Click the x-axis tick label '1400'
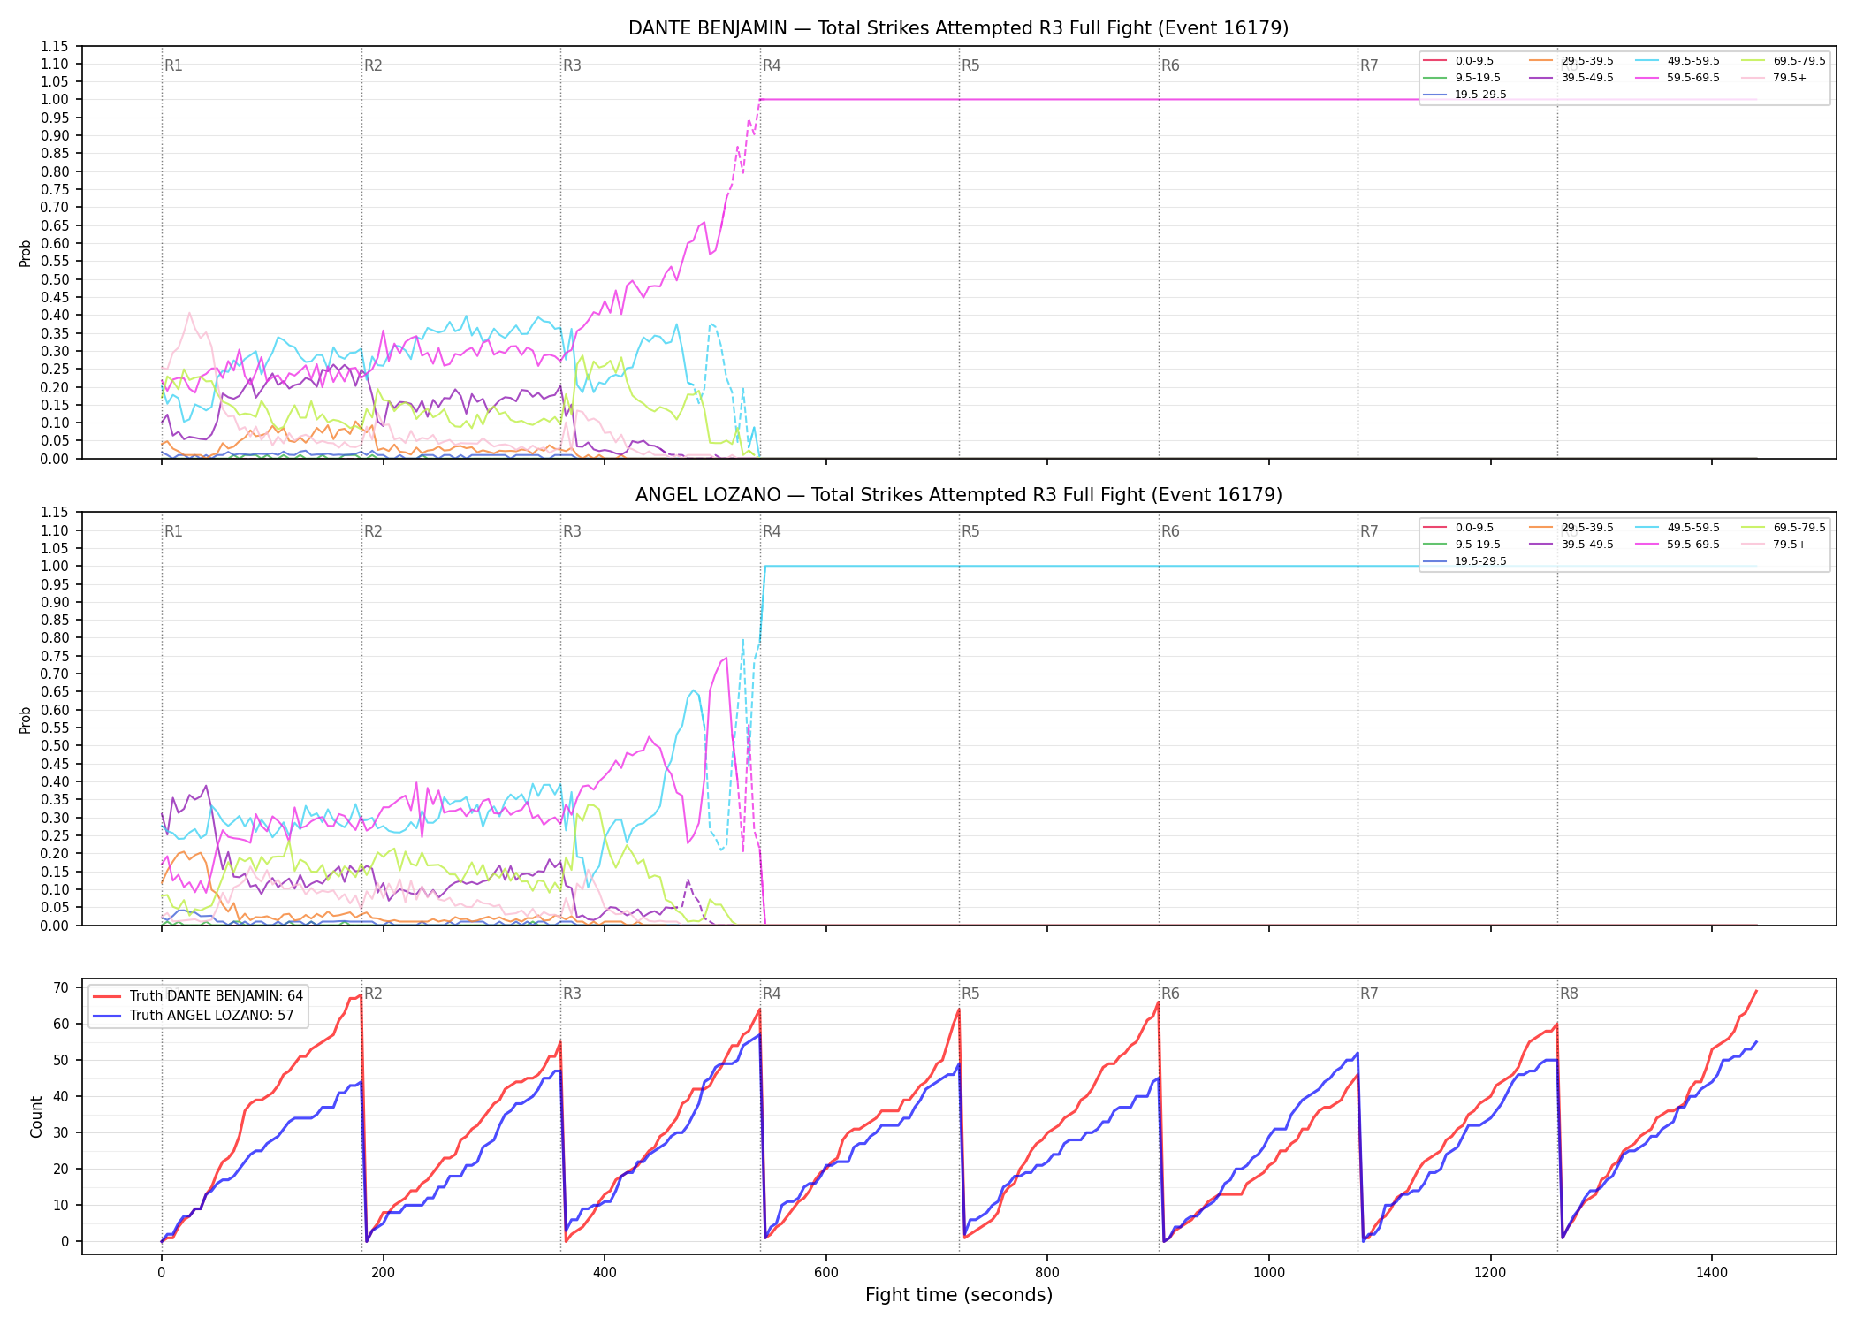1856x1326 pixels. point(1712,1273)
